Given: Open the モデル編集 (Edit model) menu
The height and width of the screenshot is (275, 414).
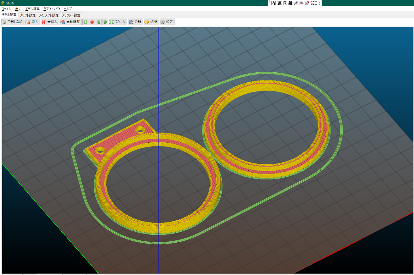Looking at the screenshot, I should coord(32,9).
